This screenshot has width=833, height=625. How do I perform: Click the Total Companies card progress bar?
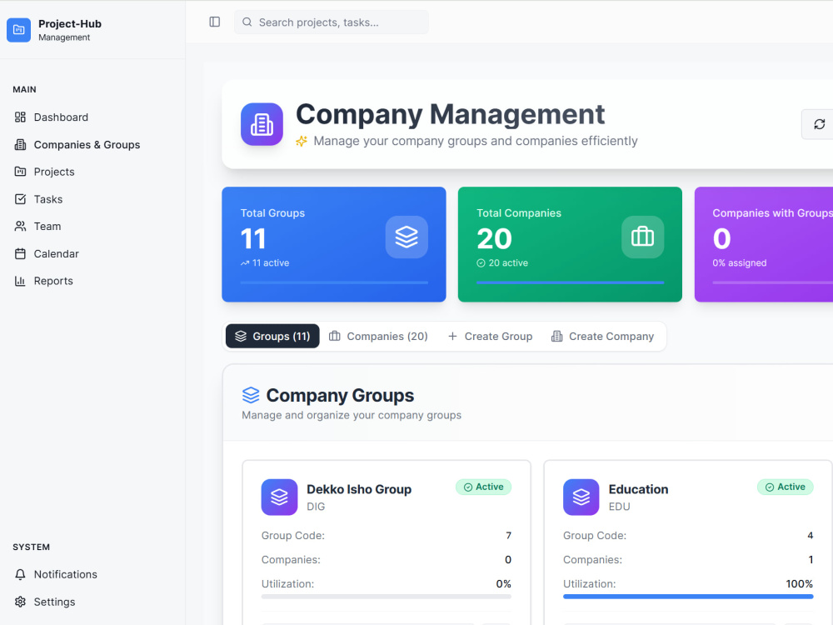(x=570, y=282)
